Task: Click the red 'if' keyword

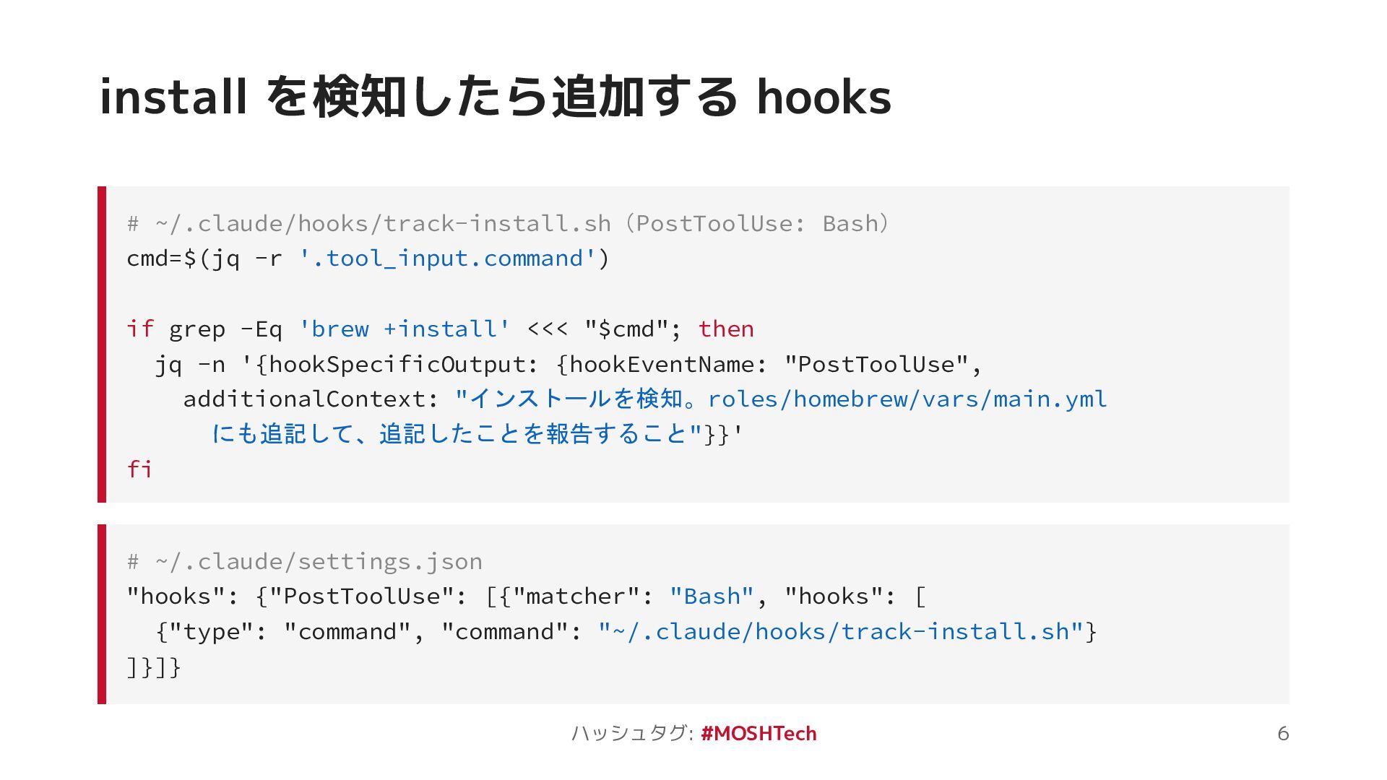Action: point(140,329)
